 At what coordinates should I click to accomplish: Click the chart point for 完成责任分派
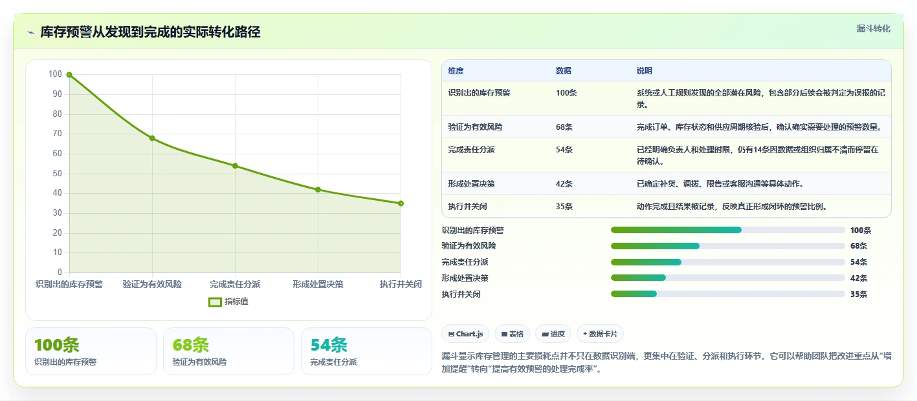(x=235, y=166)
